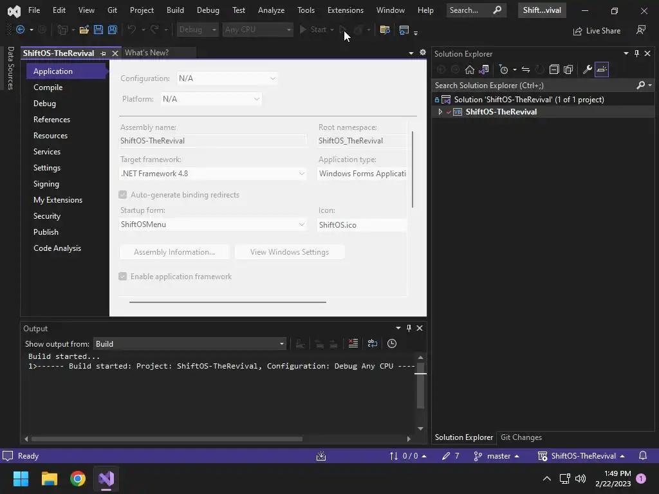Click the Live Share button
The image size is (659, 494).
coord(597,31)
